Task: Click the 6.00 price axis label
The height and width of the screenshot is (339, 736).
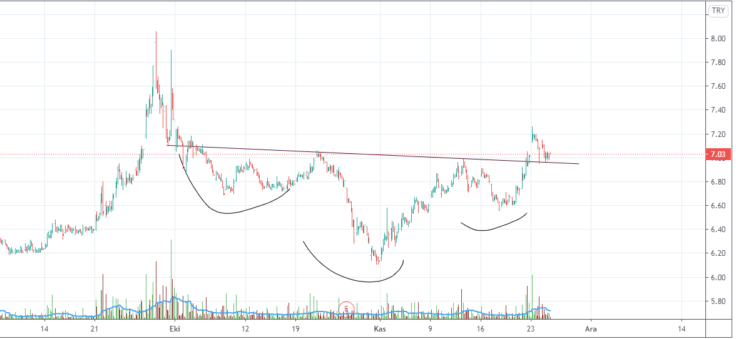Action: (x=718, y=278)
